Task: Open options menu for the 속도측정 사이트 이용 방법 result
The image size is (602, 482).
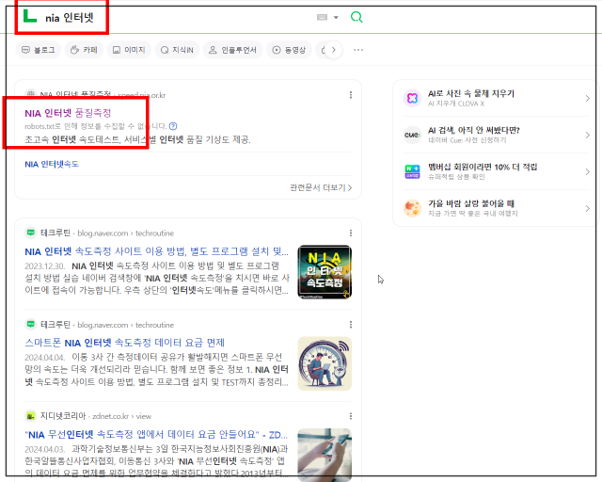Action: (351, 233)
